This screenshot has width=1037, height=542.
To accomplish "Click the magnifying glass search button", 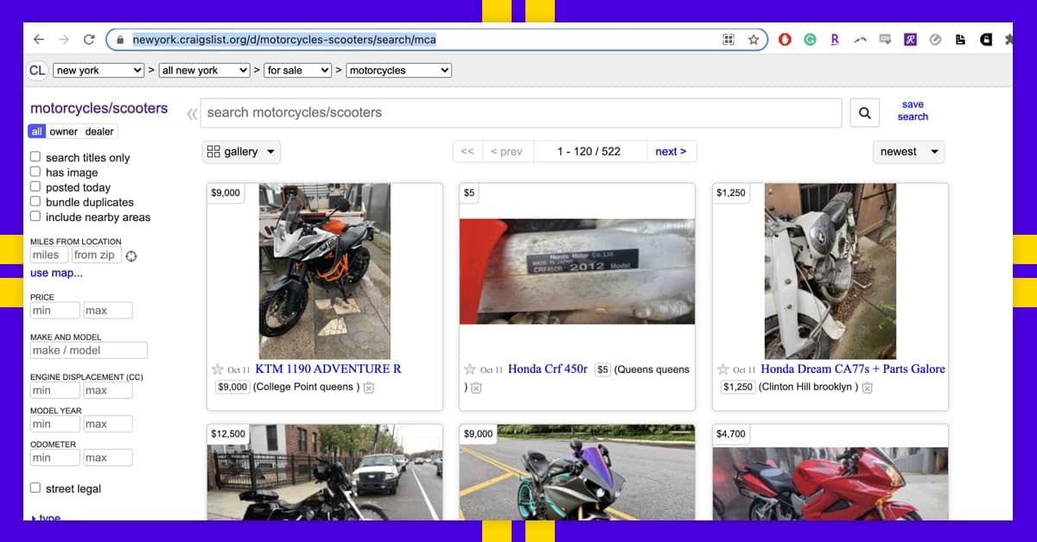I will (864, 112).
